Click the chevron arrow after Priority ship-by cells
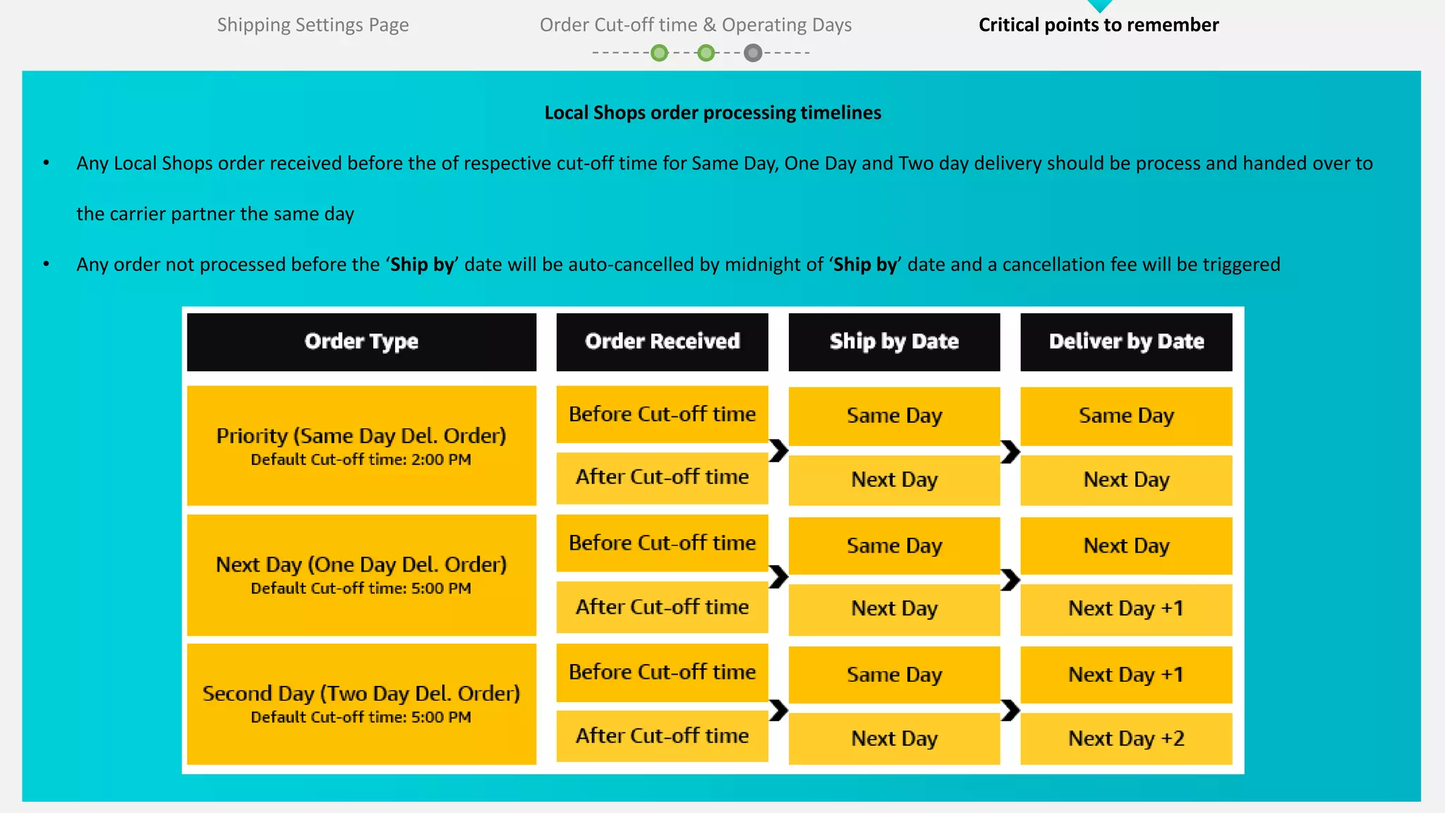Screen dimensions: 1445x813 coord(1010,452)
